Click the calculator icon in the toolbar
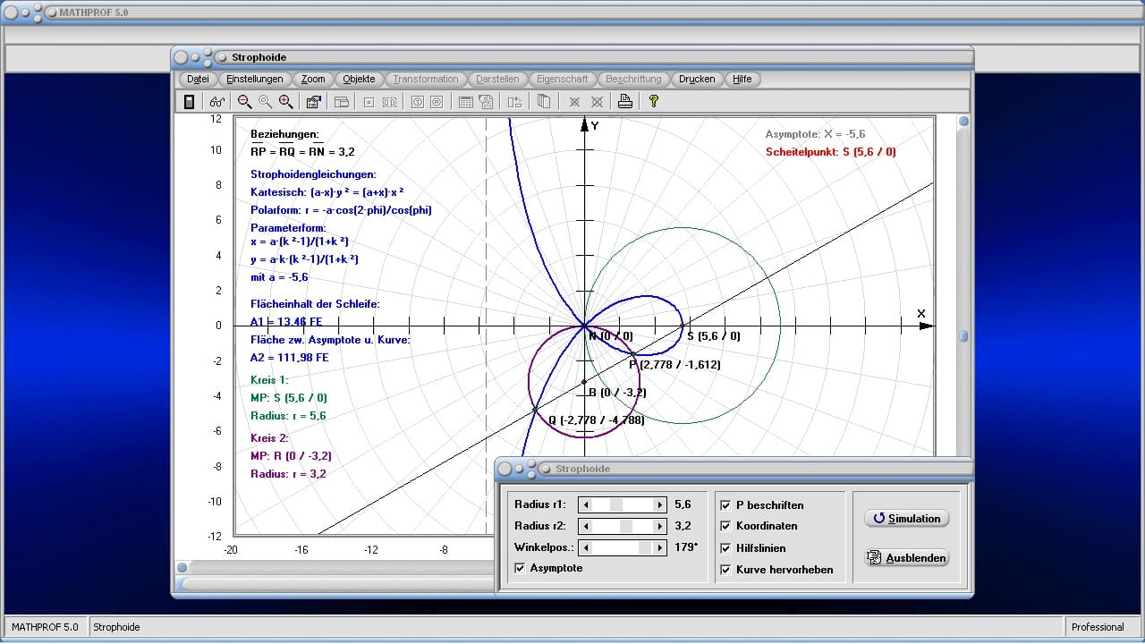 click(189, 102)
